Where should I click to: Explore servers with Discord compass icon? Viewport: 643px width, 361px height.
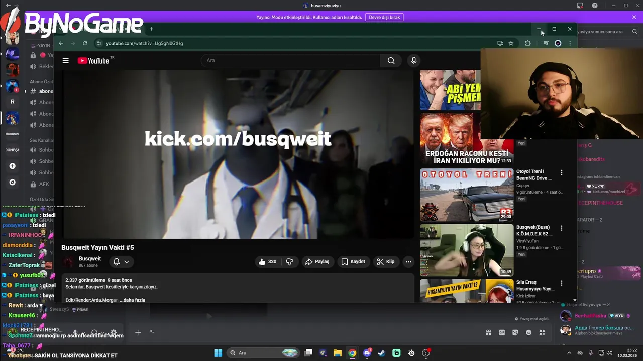(x=13, y=182)
